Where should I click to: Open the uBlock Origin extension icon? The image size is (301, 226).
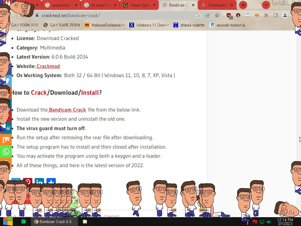tap(229, 16)
